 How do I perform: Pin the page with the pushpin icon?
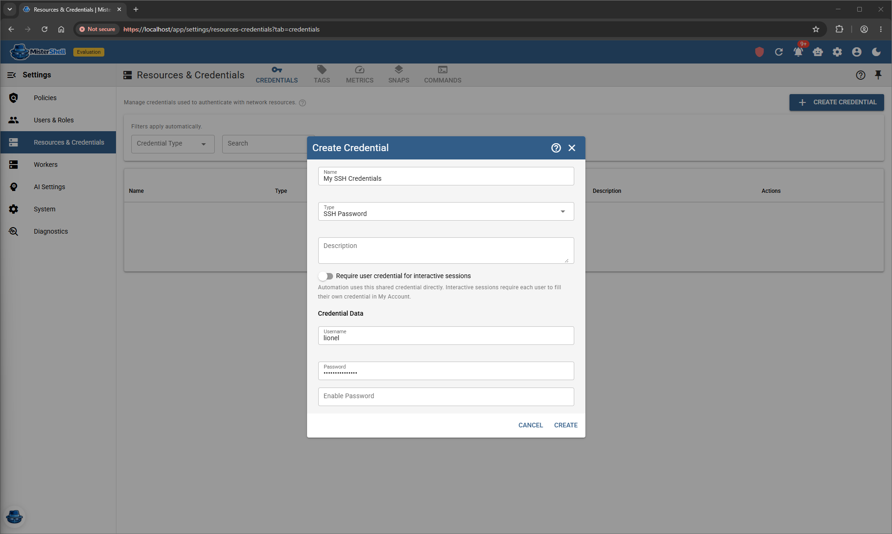(x=878, y=75)
